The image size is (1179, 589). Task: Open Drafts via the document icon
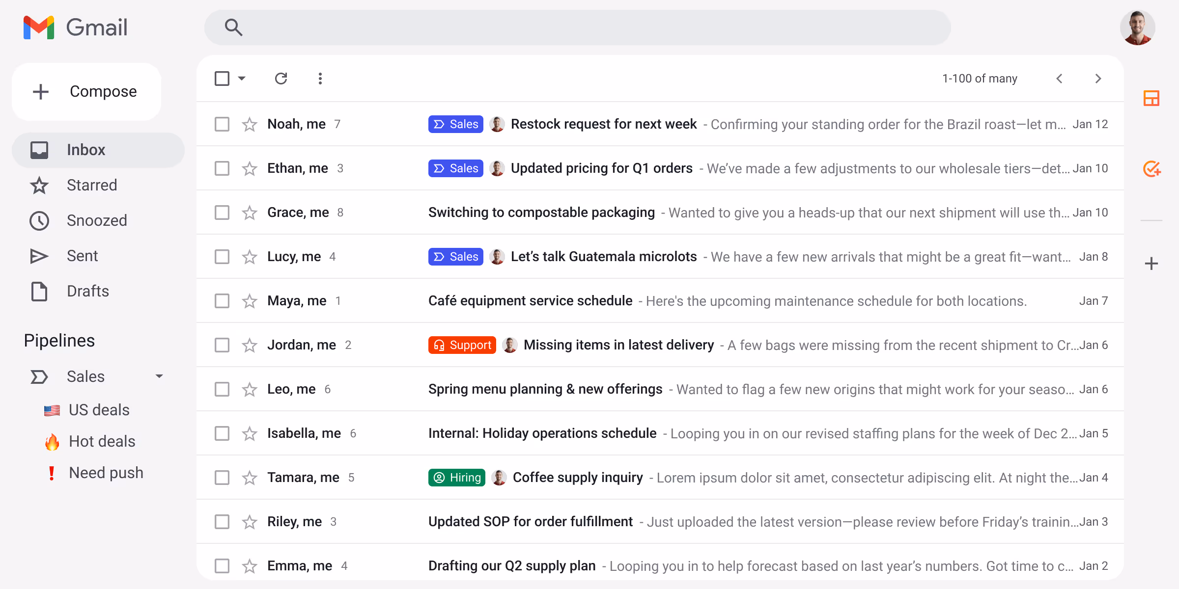tap(39, 291)
